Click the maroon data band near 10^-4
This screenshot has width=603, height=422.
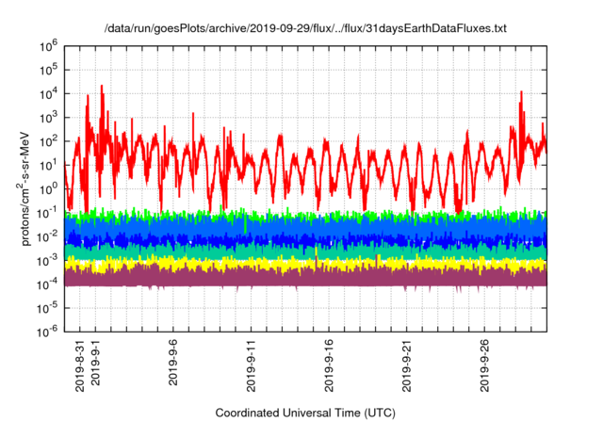click(x=305, y=278)
